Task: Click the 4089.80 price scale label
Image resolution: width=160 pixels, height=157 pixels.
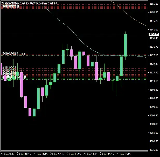Action: (154, 124)
